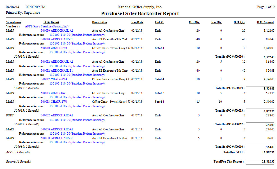This screenshot has height=169, width=277.
Task: Click the Page 1 of 2 indicator
Action: coord(266,7)
